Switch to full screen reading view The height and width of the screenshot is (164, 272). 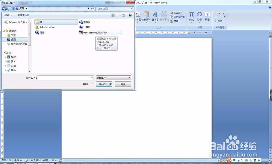coord(224,160)
